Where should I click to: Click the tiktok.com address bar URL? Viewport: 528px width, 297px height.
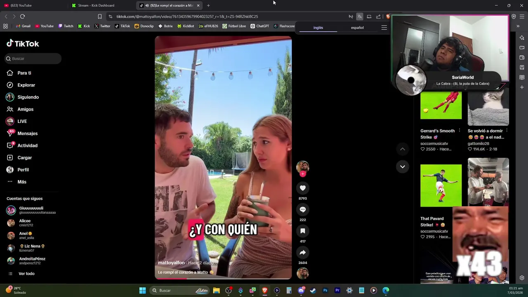tap(187, 16)
